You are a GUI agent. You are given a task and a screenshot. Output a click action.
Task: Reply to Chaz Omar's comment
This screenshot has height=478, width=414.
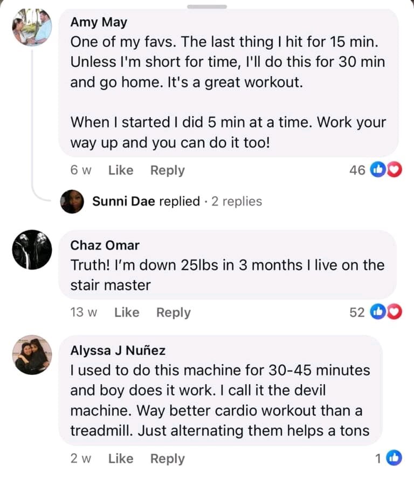173,312
